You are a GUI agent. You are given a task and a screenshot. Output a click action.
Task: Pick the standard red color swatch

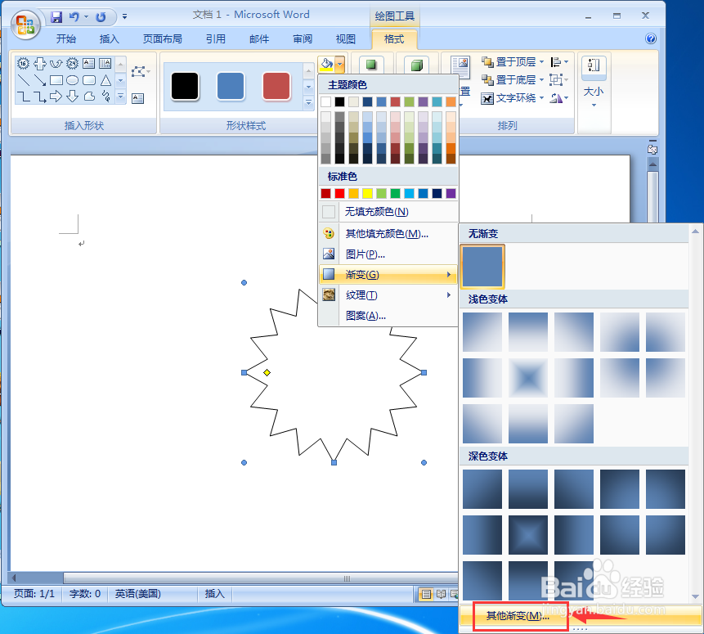click(x=340, y=193)
